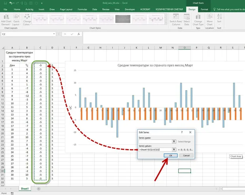Switch to the Formulas tab
Image resolution: width=245 pixels, height=195 pixels.
click(x=82, y=9)
